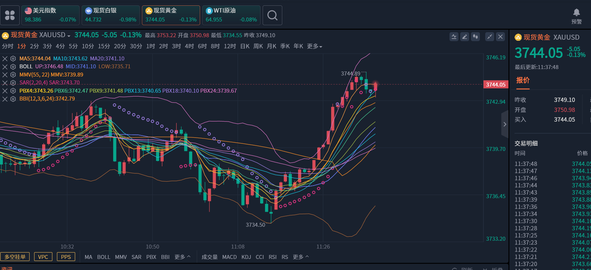This screenshot has width=591, height=270.
Task: Expand 更多 after RS sub indicators
Action: pos(301,257)
